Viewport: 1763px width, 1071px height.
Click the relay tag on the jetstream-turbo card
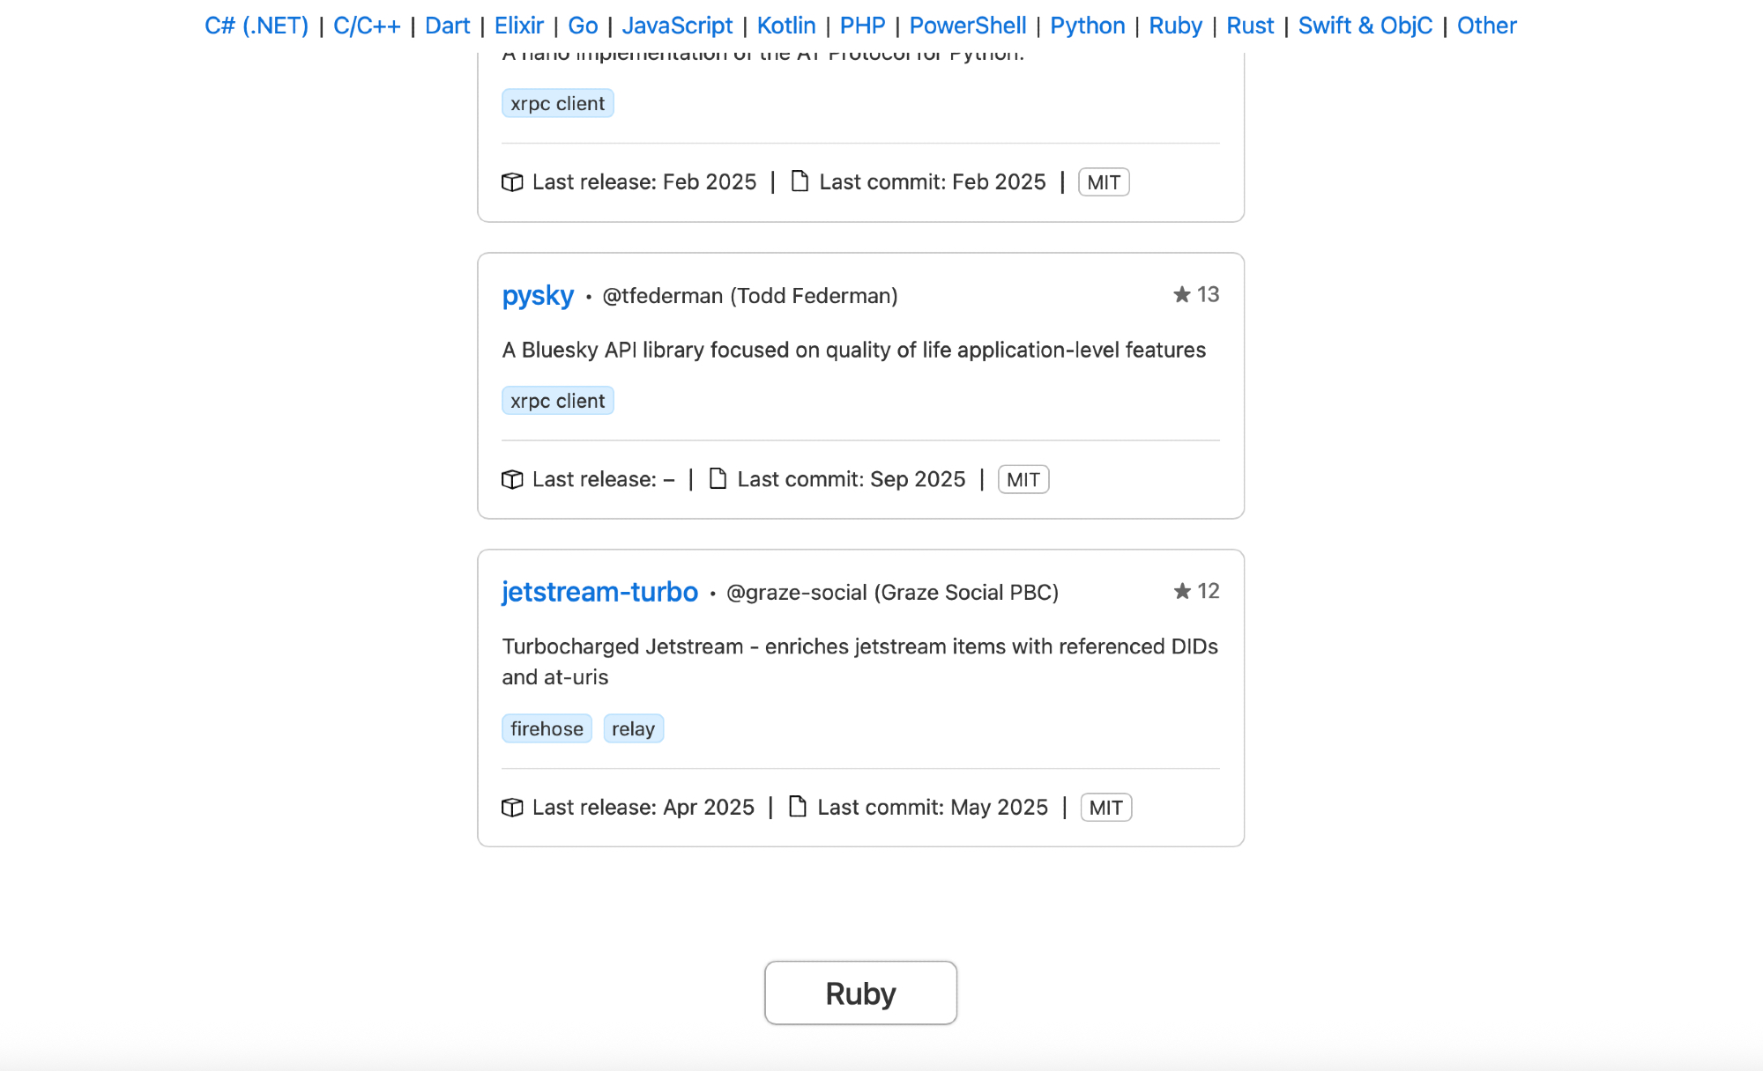coord(633,729)
